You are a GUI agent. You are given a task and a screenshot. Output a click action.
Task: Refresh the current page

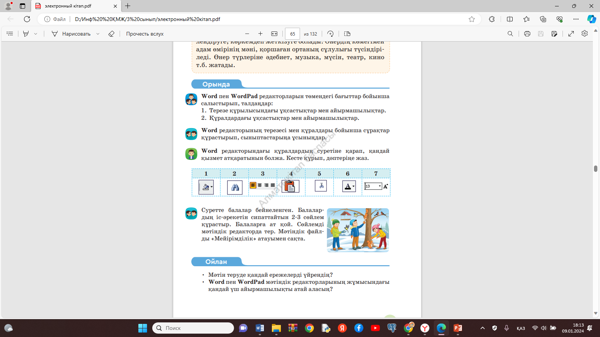pyautogui.click(x=27, y=19)
